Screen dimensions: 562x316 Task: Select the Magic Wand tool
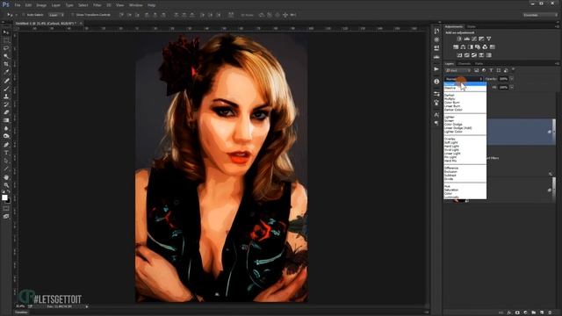tap(6, 56)
